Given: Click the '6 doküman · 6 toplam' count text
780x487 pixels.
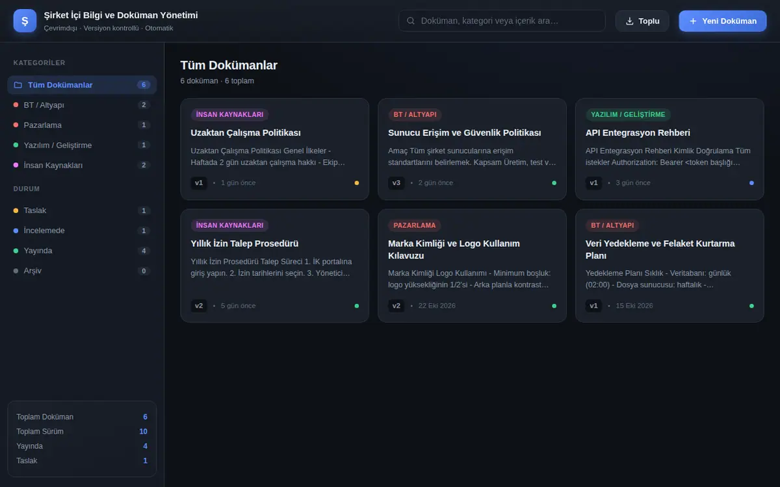Looking at the screenshot, I should click(x=217, y=81).
